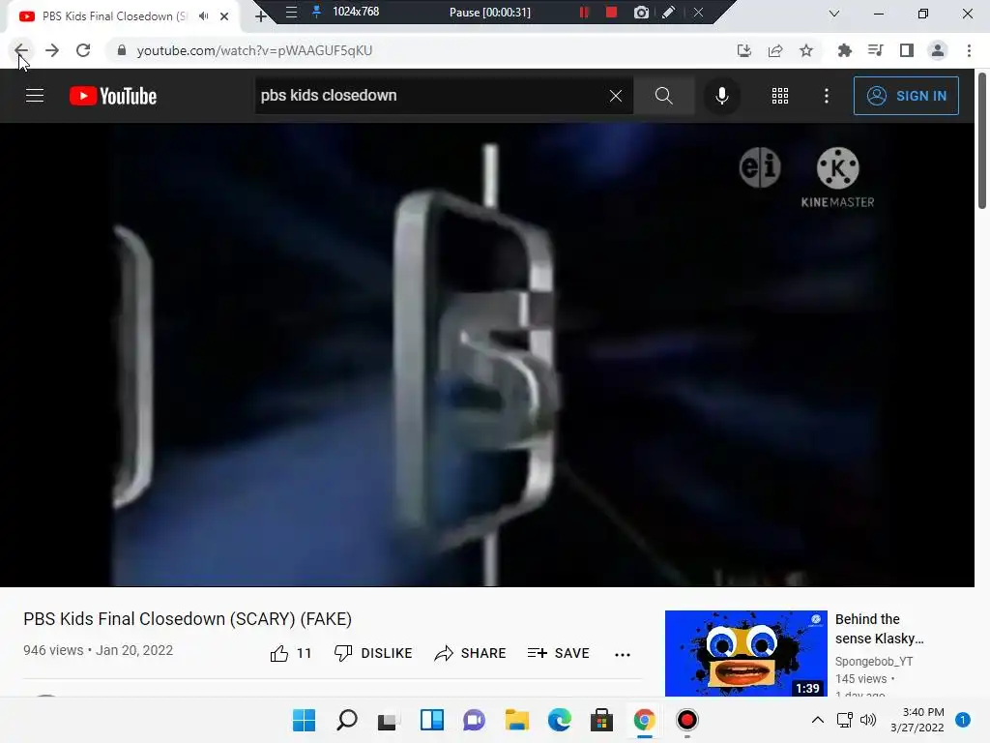Start voice search with the microphone
The width and height of the screenshot is (990, 743).
coord(721,96)
